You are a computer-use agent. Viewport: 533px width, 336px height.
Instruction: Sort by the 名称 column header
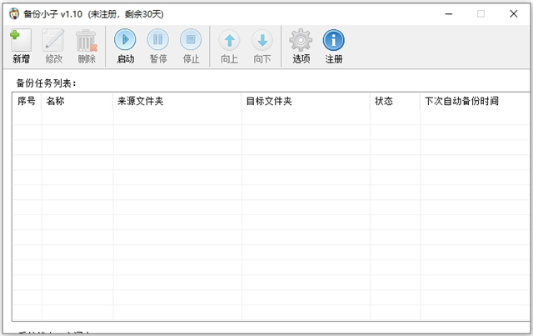coord(77,101)
